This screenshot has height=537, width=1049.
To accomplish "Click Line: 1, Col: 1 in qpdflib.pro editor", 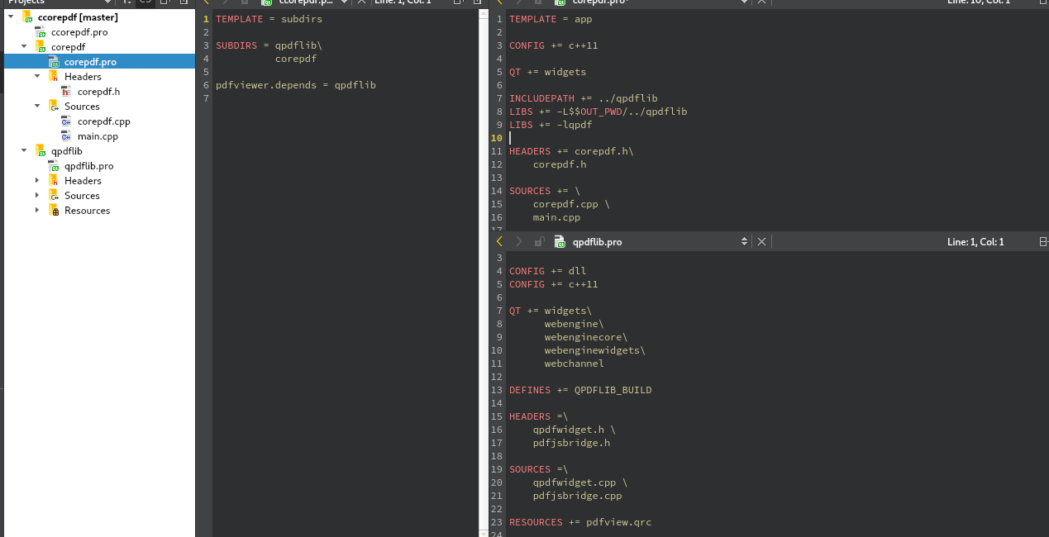I will 975,242.
